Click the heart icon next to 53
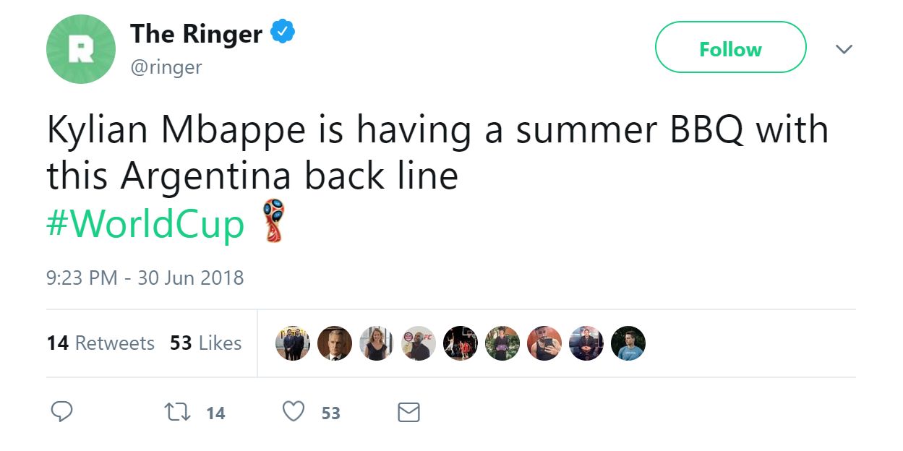The width and height of the screenshot is (903, 451). 294,412
